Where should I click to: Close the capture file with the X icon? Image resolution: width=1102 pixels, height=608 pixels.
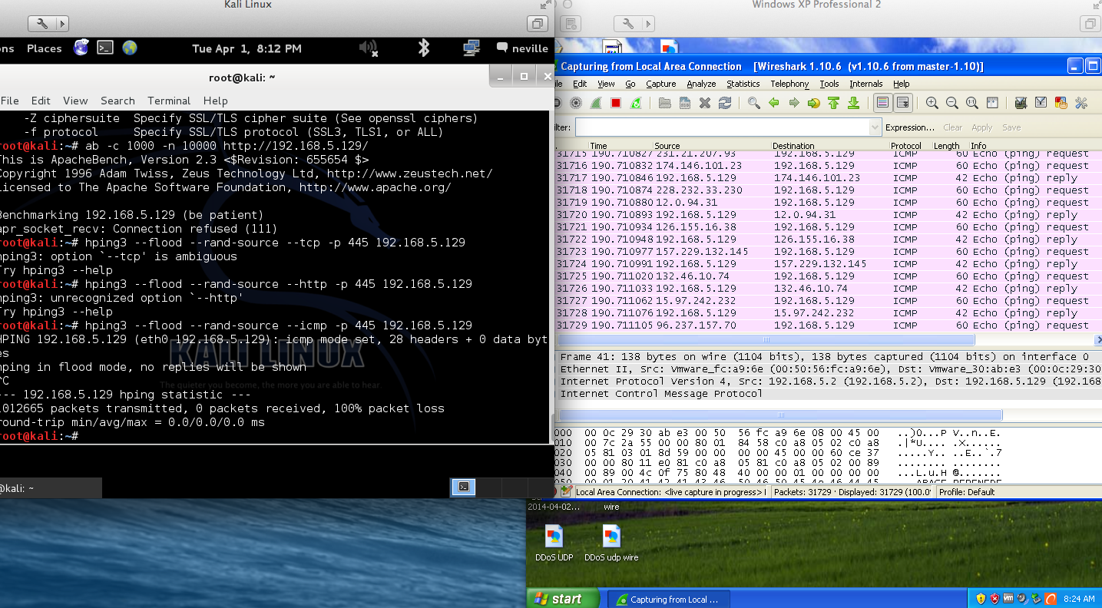pos(705,103)
